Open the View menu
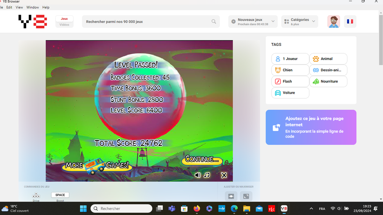The width and height of the screenshot is (383, 215). (x=19, y=7)
